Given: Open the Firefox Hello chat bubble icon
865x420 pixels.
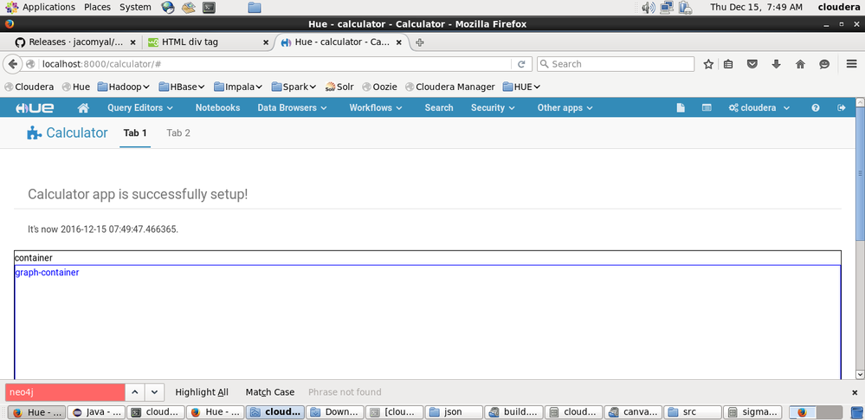Looking at the screenshot, I should click(x=824, y=64).
